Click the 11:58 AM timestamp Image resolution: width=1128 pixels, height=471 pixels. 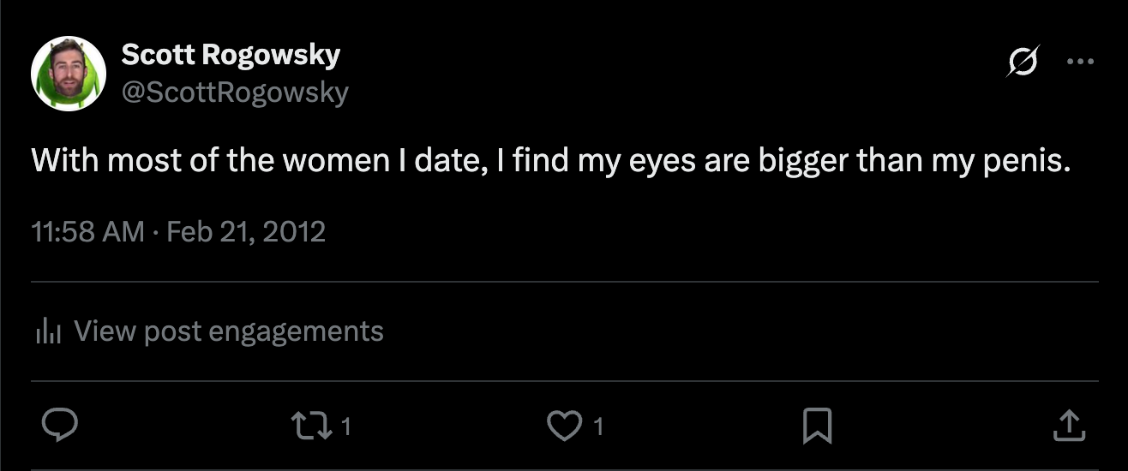(x=87, y=232)
